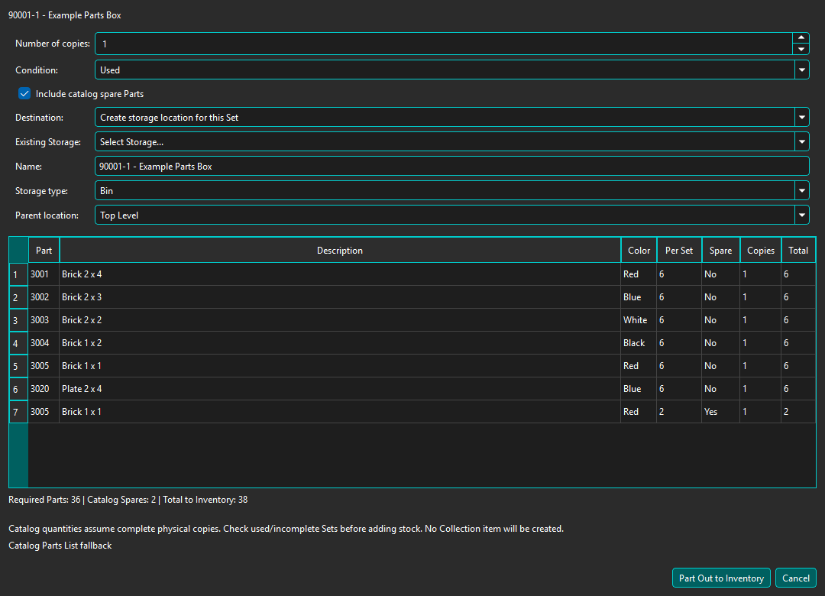Viewport: 825px width, 596px height.
Task: Sort by the Color column header
Action: (x=639, y=250)
